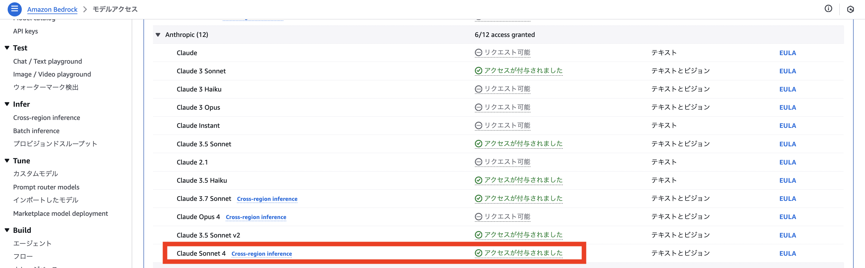Collapse the Anthropic (12) provider group
Screen dimensions: 865x268
click(158, 35)
